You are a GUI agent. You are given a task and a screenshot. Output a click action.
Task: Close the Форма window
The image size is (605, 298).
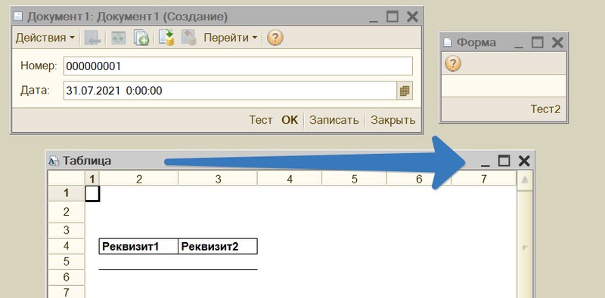(557, 42)
